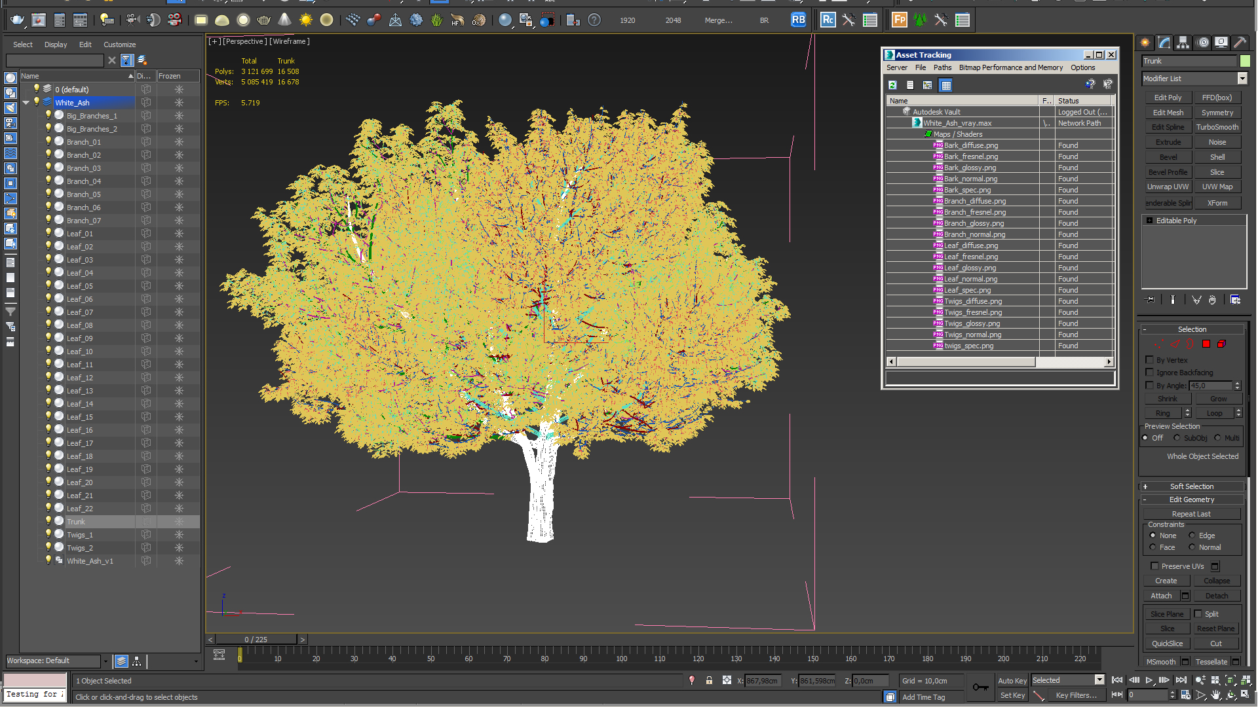Collapse the White_Ash layer tree
Image resolution: width=1258 pixels, height=707 pixels.
coord(26,103)
